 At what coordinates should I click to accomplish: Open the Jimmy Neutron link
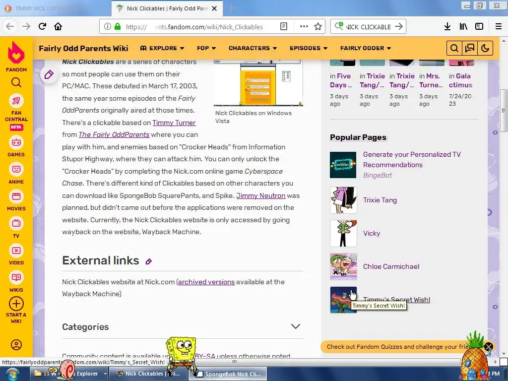(261, 195)
